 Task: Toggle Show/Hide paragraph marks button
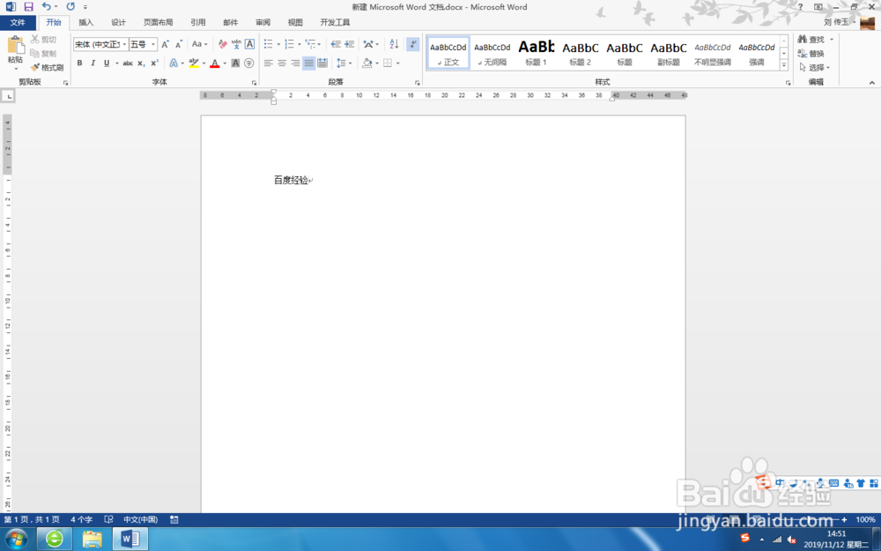tap(413, 44)
